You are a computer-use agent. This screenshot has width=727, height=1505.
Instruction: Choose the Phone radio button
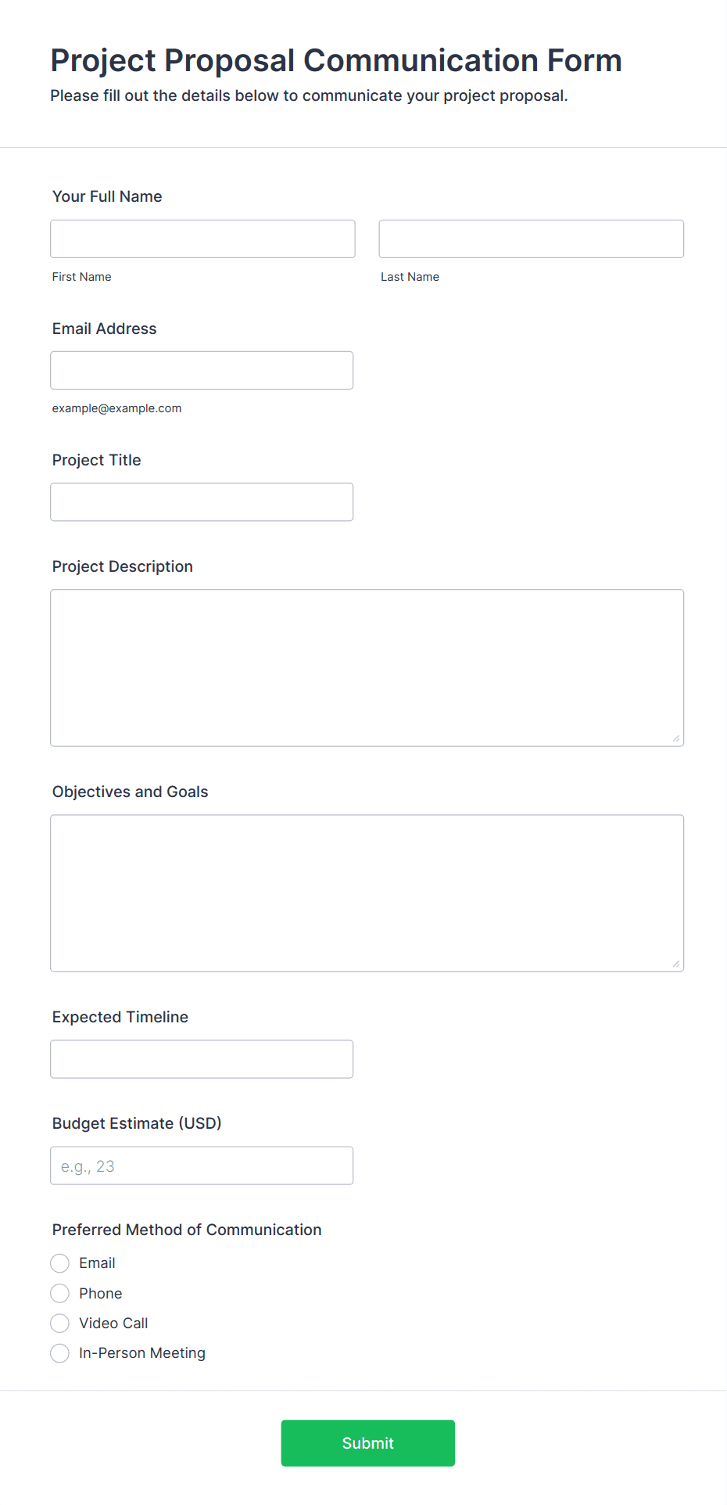[x=60, y=1293]
